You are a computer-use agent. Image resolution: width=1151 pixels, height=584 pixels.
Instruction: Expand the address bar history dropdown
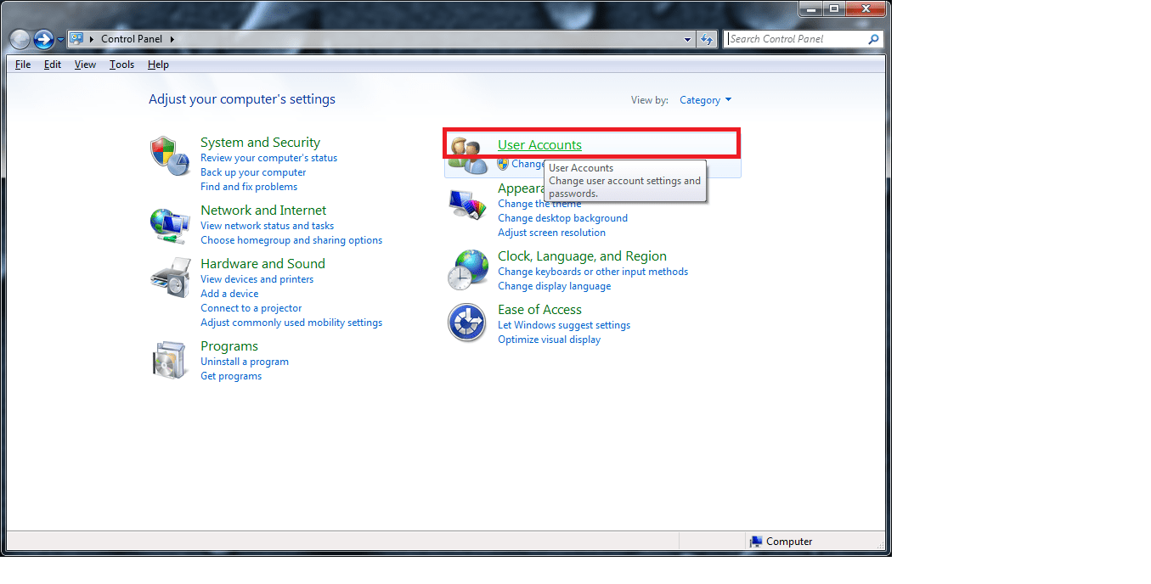[x=688, y=39]
